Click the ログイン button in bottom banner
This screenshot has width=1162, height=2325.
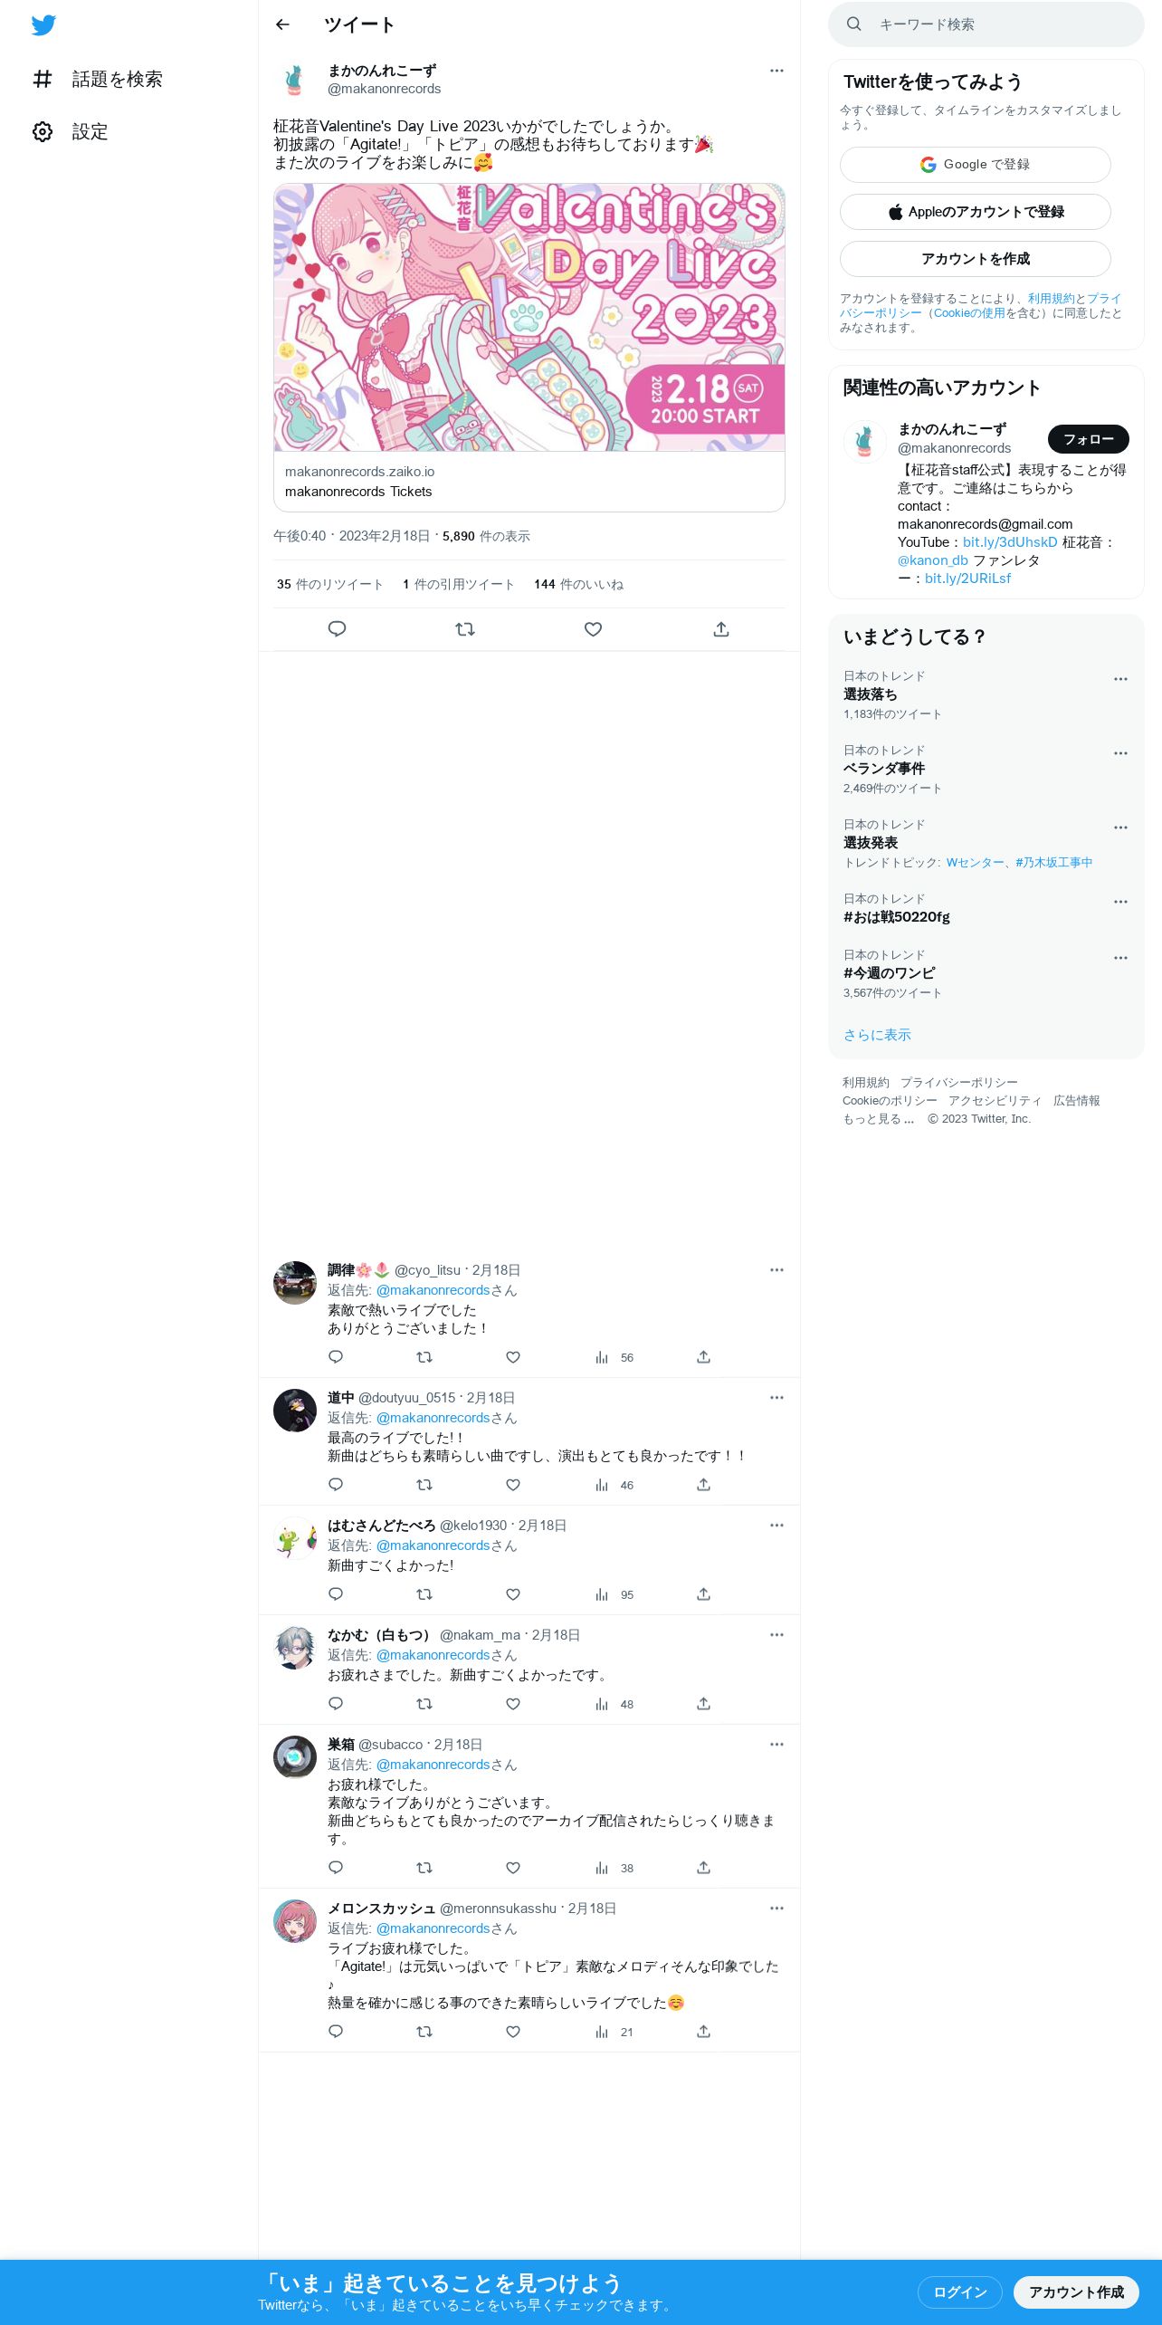(x=959, y=2292)
